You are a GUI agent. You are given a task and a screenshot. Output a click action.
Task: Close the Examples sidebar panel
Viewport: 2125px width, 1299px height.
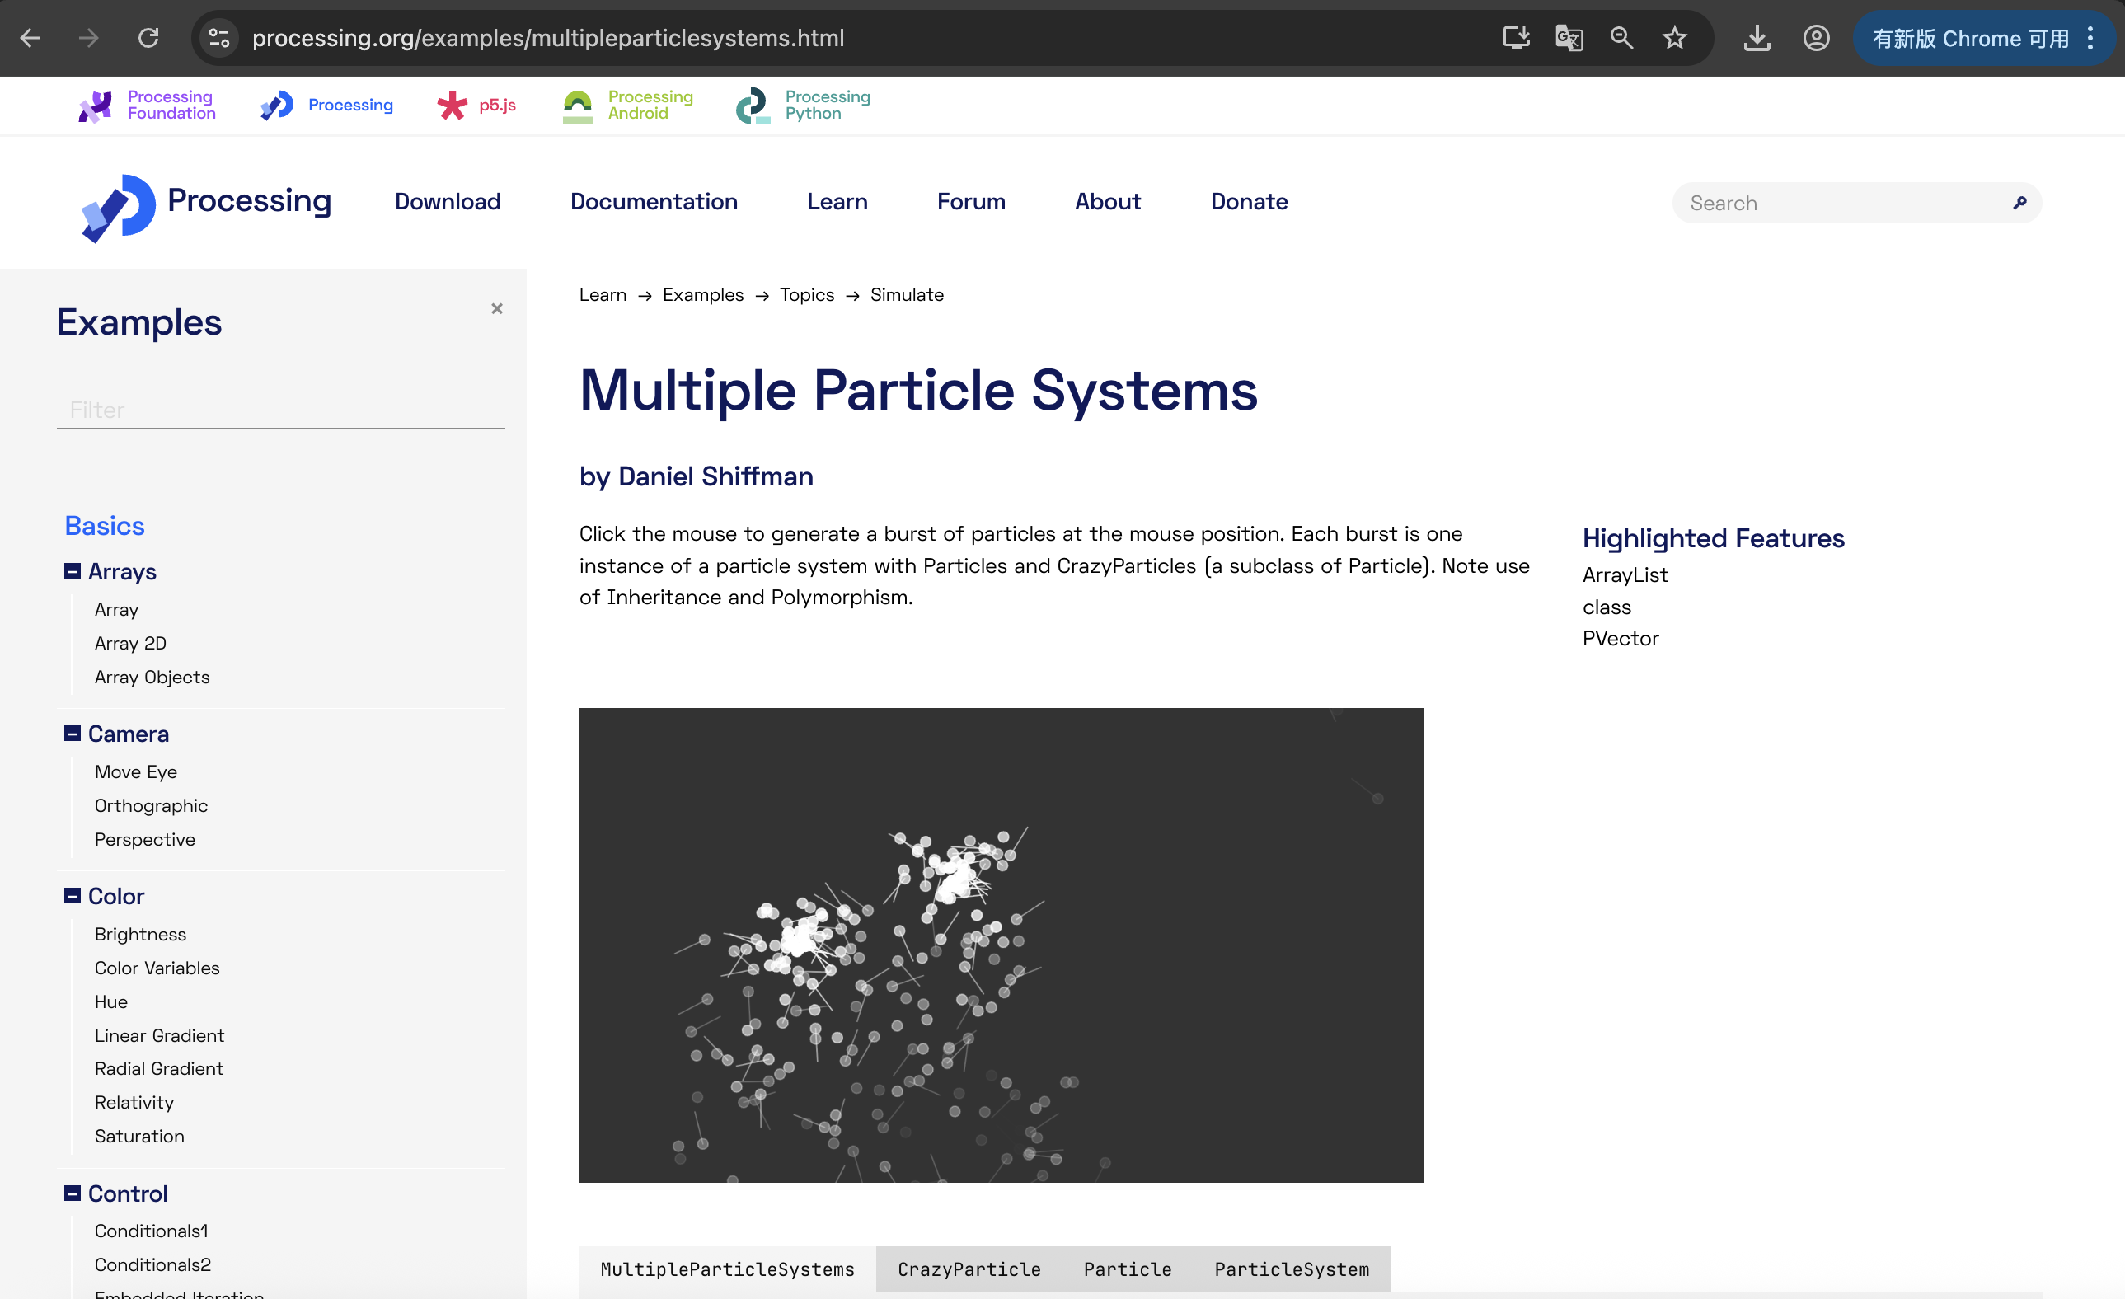point(497,309)
